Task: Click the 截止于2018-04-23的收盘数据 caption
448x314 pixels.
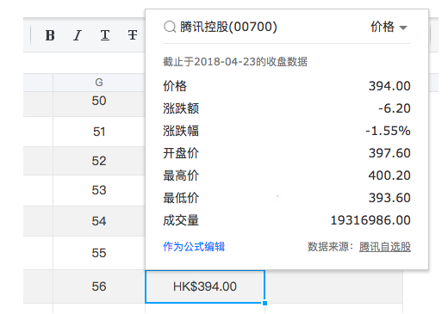Action: (235, 62)
